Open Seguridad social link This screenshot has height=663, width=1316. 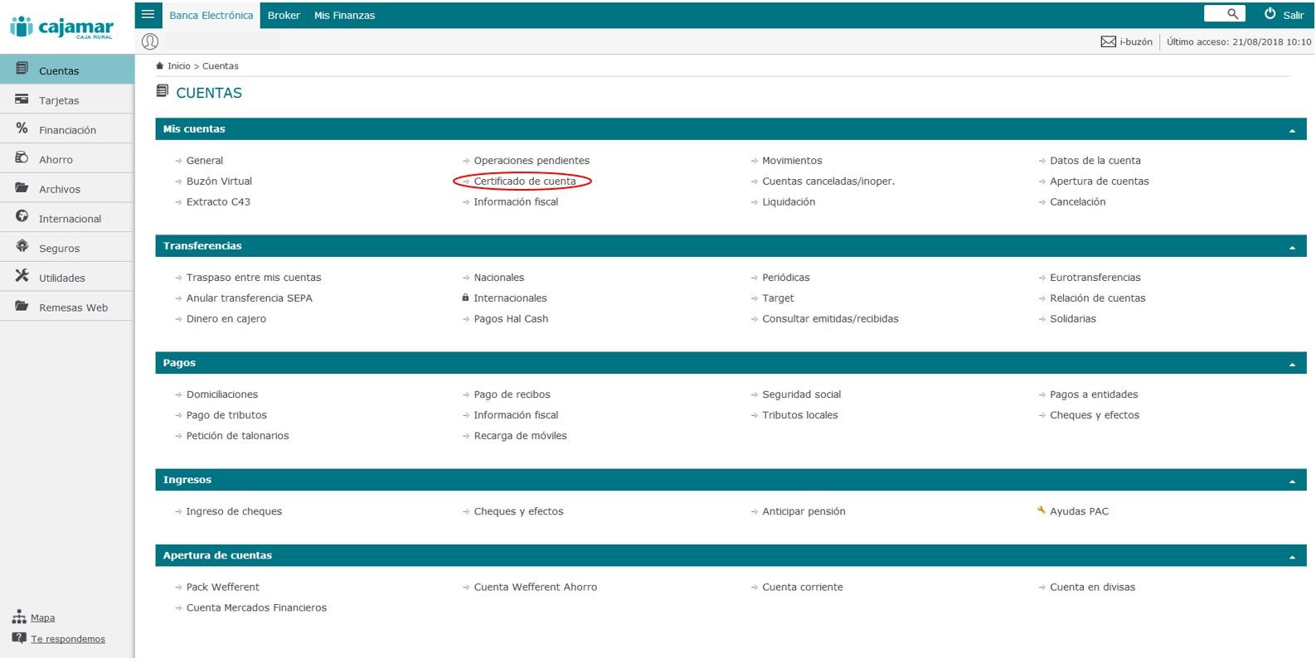coord(801,394)
